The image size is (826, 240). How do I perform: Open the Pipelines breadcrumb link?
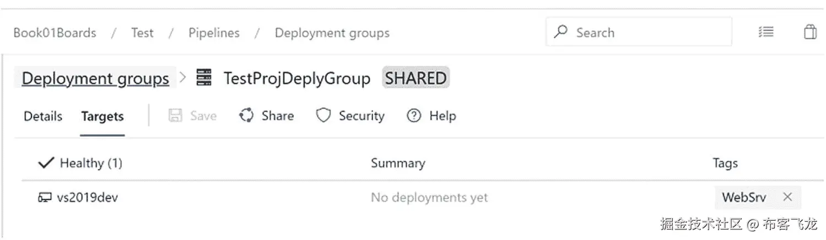click(214, 33)
